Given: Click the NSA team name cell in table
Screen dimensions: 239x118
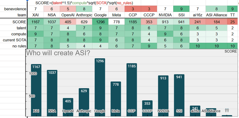Looking at the screenshot, I should 52,15.
